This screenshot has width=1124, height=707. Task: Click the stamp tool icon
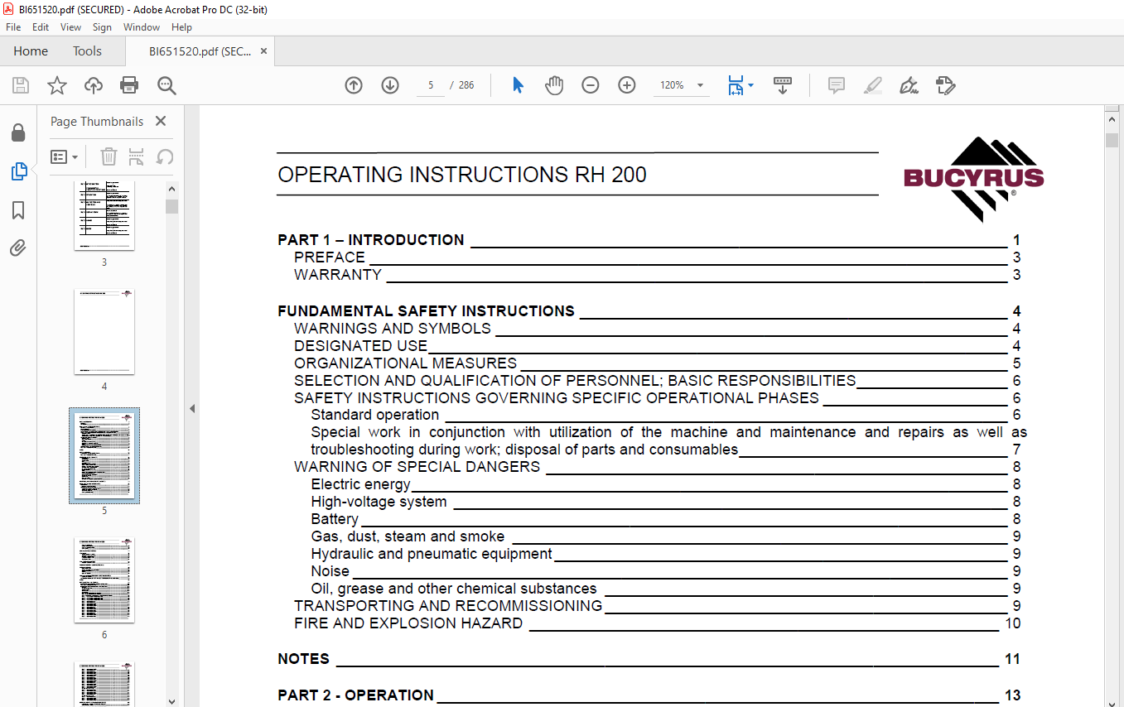[946, 85]
